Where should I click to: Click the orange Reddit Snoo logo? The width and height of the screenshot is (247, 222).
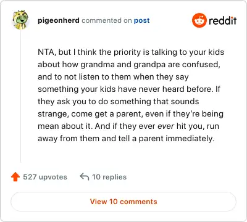199,20
